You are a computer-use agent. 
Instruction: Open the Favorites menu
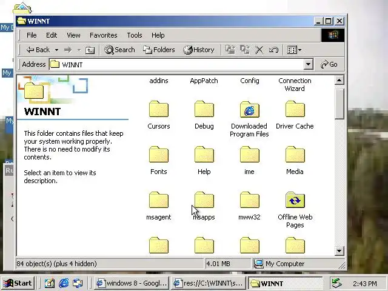[104, 35]
